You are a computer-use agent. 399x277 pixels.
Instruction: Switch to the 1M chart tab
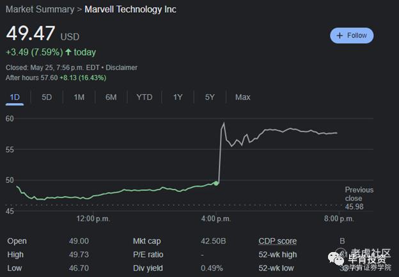point(79,97)
